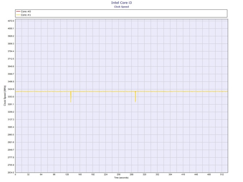The image size is (243, 182).
Task: Click the 32 seconds x-axis label
Action: 28,174
